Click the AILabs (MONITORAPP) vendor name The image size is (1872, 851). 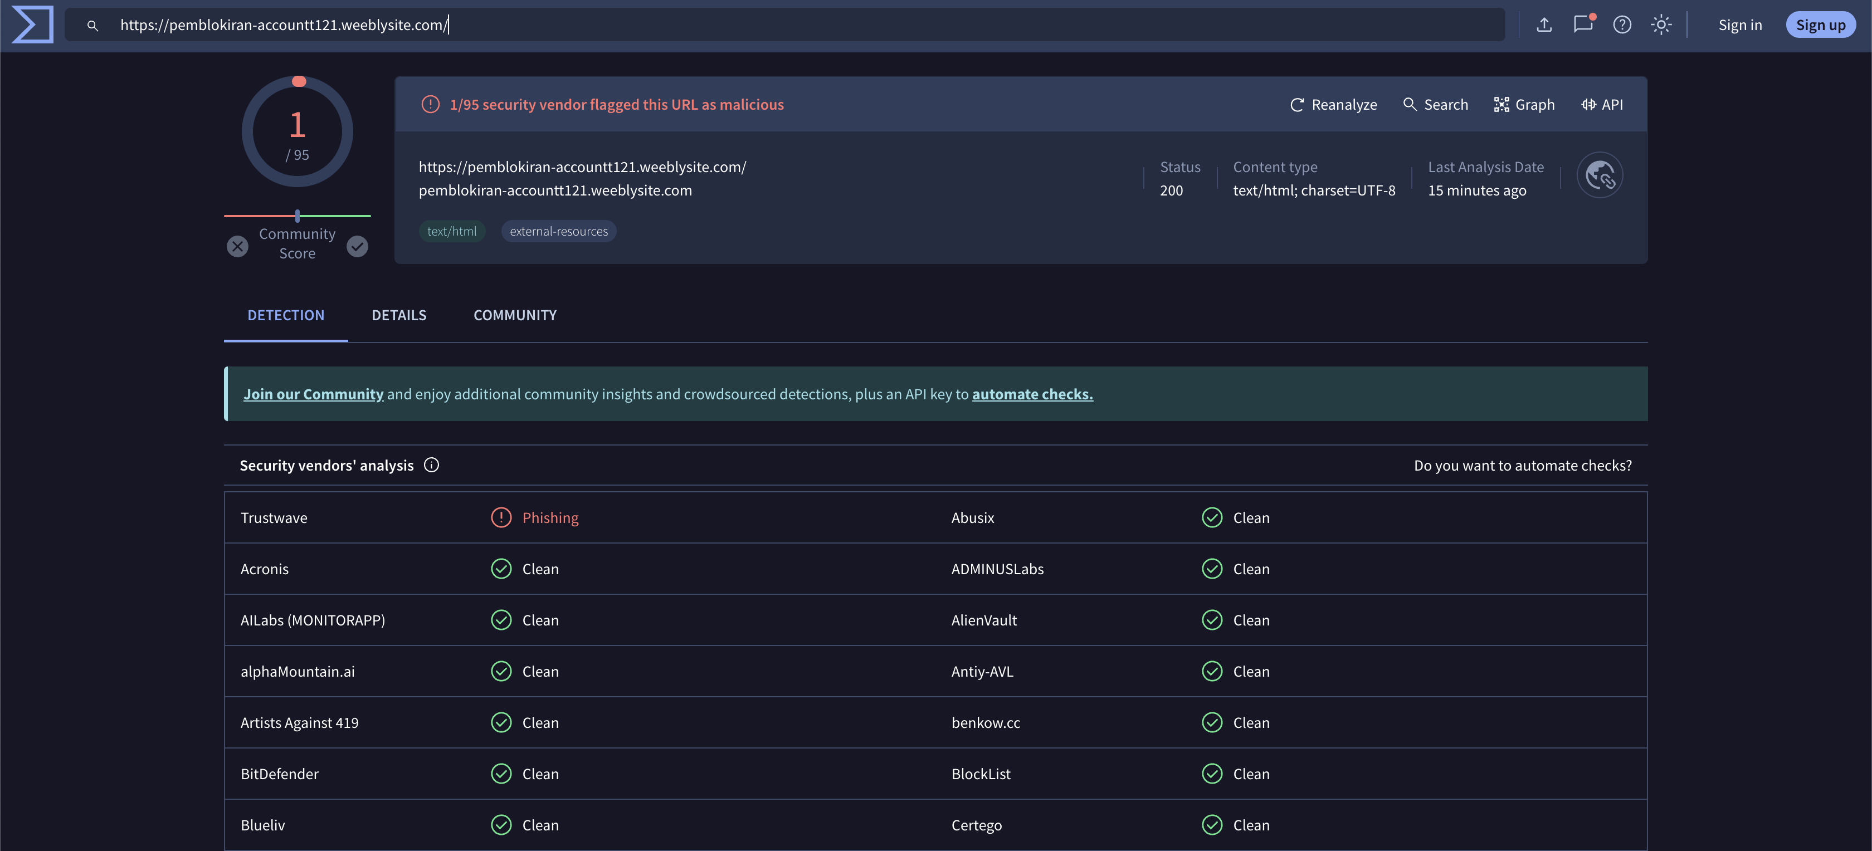coord(313,620)
